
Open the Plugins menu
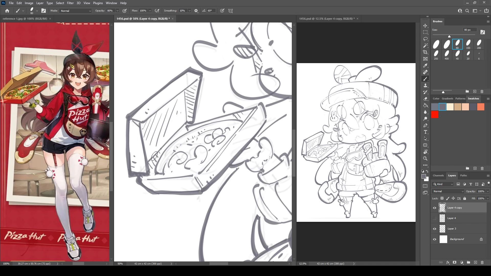pos(98,3)
